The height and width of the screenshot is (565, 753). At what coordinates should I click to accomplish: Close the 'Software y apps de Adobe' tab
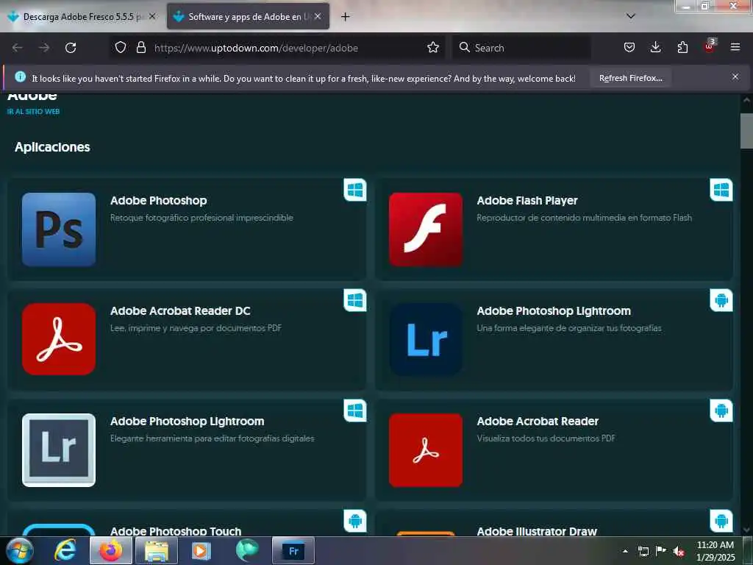(318, 16)
